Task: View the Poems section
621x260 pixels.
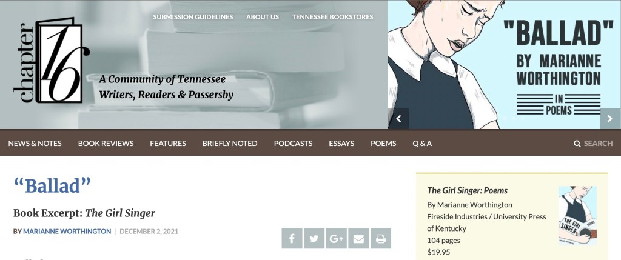Action: pyautogui.click(x=383, y=143)
